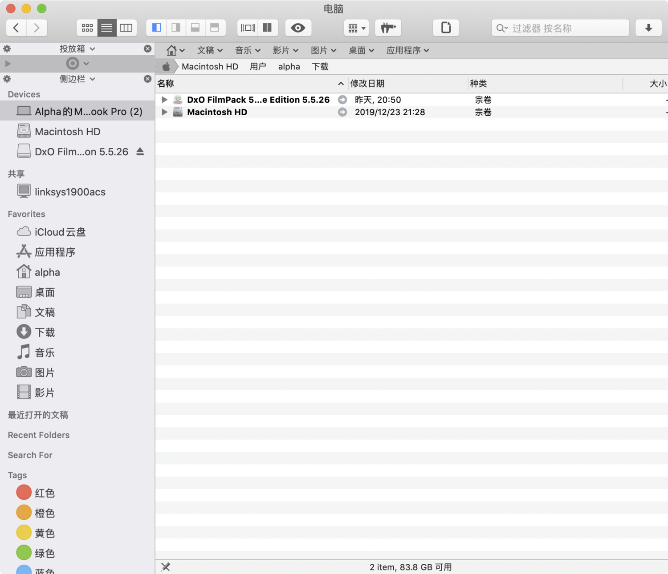
Task: Open 桌面 in sidebar favorites
Action: pos(77,292)
